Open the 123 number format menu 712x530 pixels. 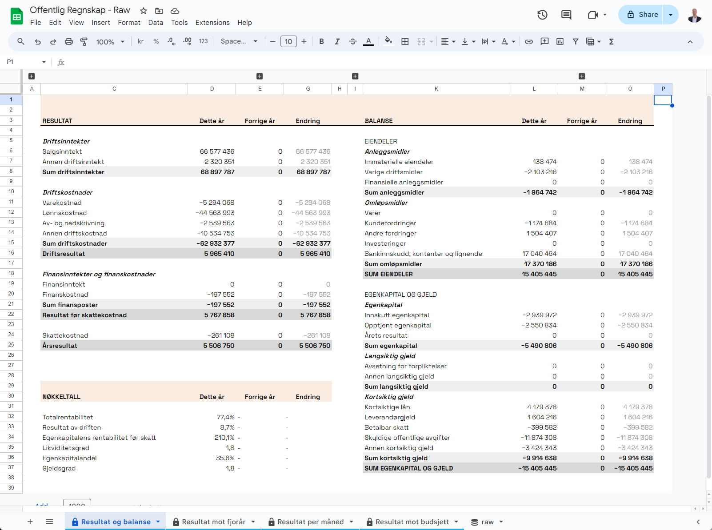click(x=204, y=41)
